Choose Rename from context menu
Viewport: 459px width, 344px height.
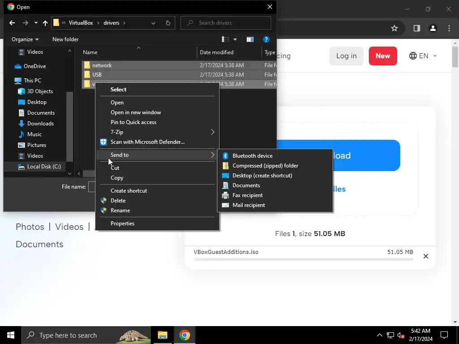coord(157,211)
